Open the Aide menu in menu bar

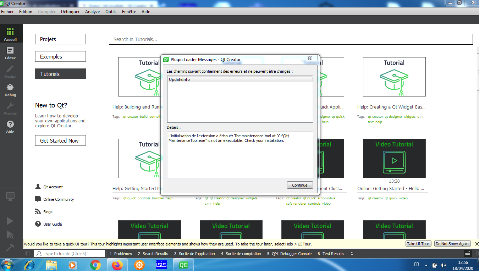pos(146,11)
